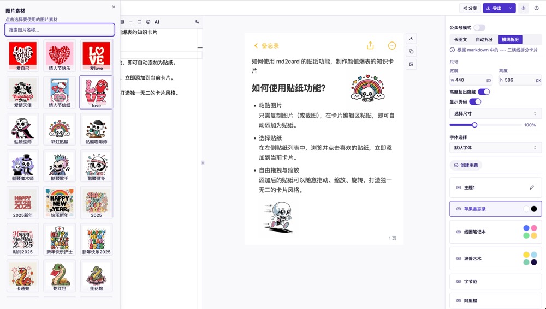This screenshot has width=546, height=309.
Task: Click the copy icon beside the card preview
Action: pos(411,52)
